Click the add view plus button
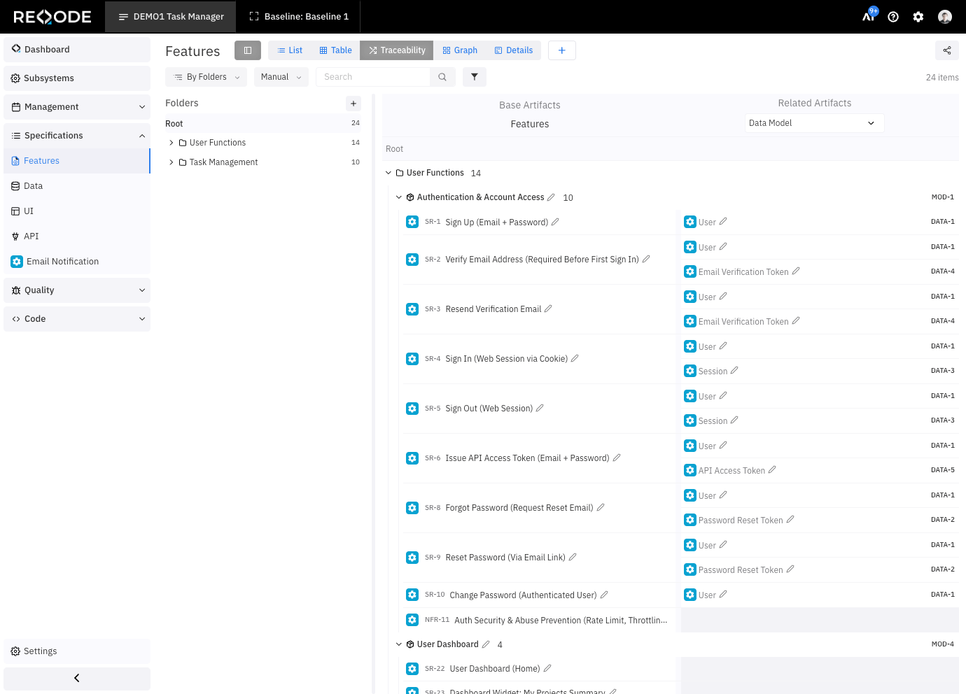This screenshot has width=966, height=694. tap(561, 50)
